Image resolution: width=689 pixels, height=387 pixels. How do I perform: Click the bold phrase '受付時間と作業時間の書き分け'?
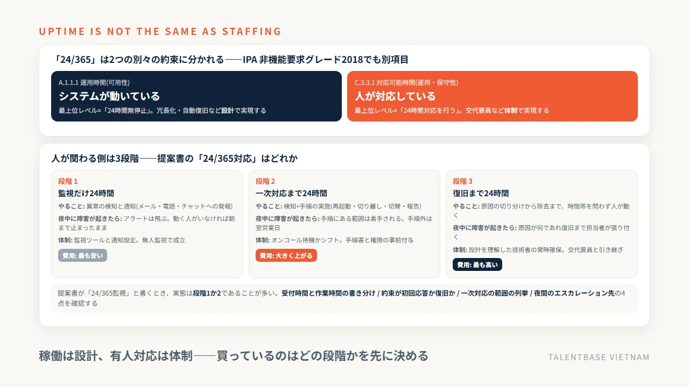[327, 293]
